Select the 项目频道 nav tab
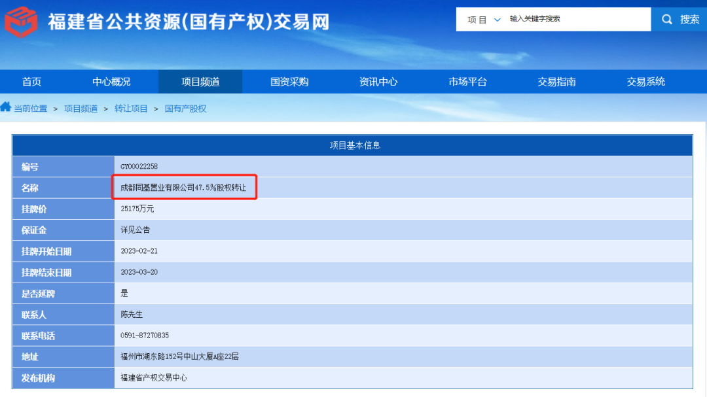The width and height of the screenshot is (707, 397). point(200,82)
